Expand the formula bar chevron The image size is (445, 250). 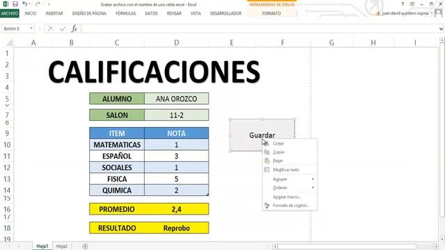tap(441, 28)
